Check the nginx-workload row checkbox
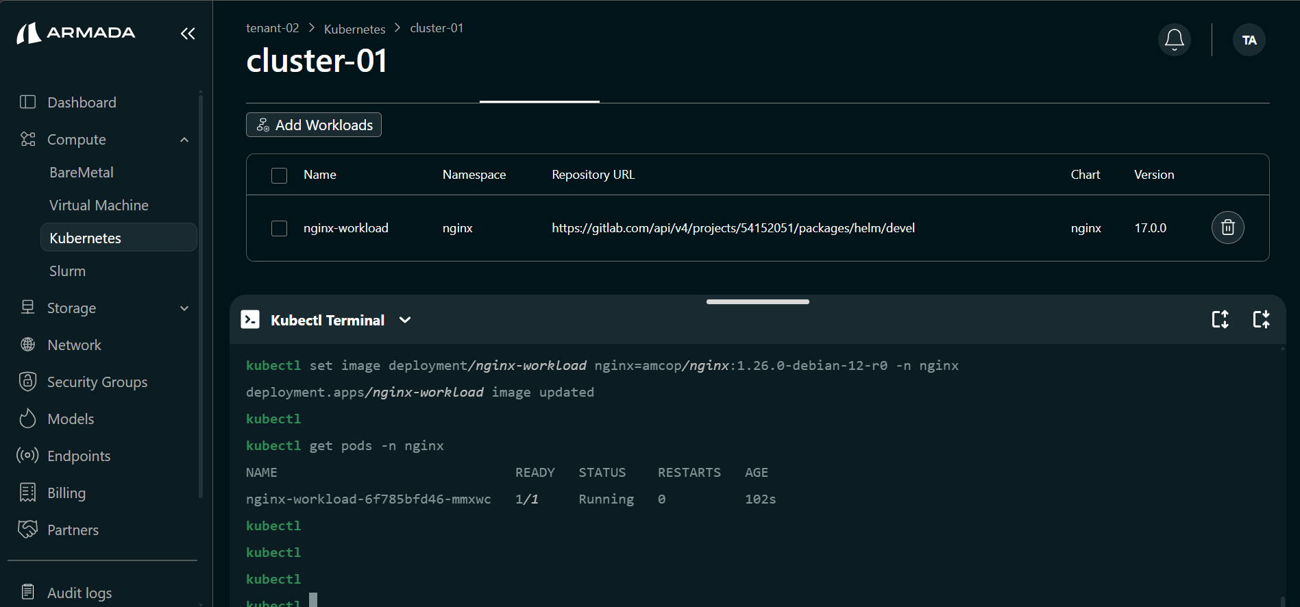Viewport: 1300px width, 607px height. (x=279, y=228)
